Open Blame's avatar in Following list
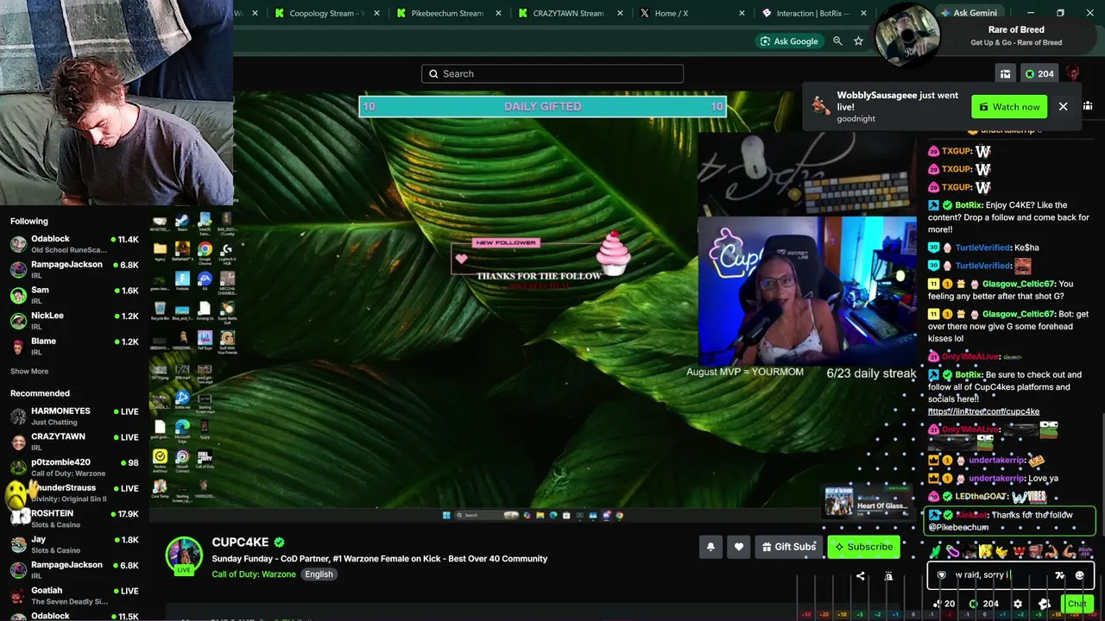 (18, 347)
